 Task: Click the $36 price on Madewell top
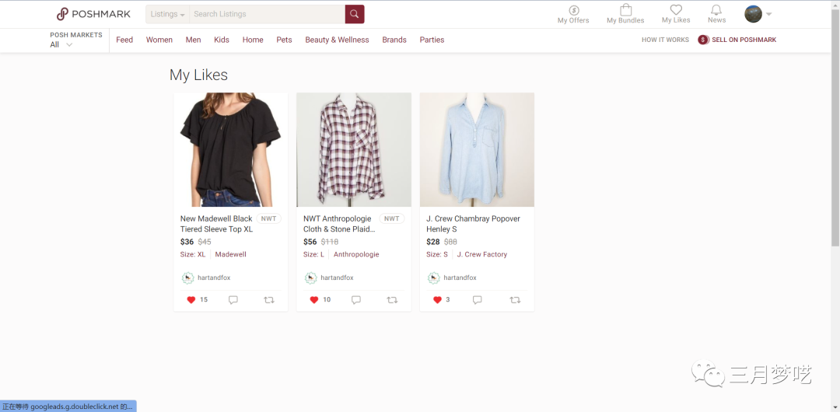[x=187, y=243]
